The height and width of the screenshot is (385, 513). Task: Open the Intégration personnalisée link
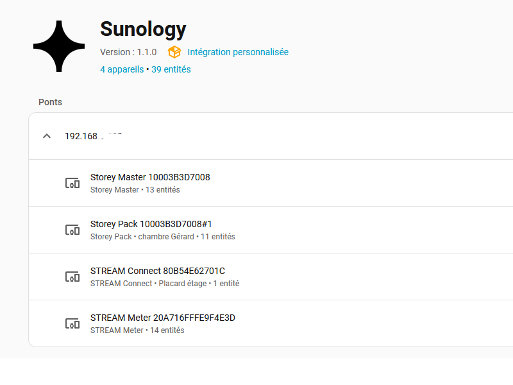238,52
